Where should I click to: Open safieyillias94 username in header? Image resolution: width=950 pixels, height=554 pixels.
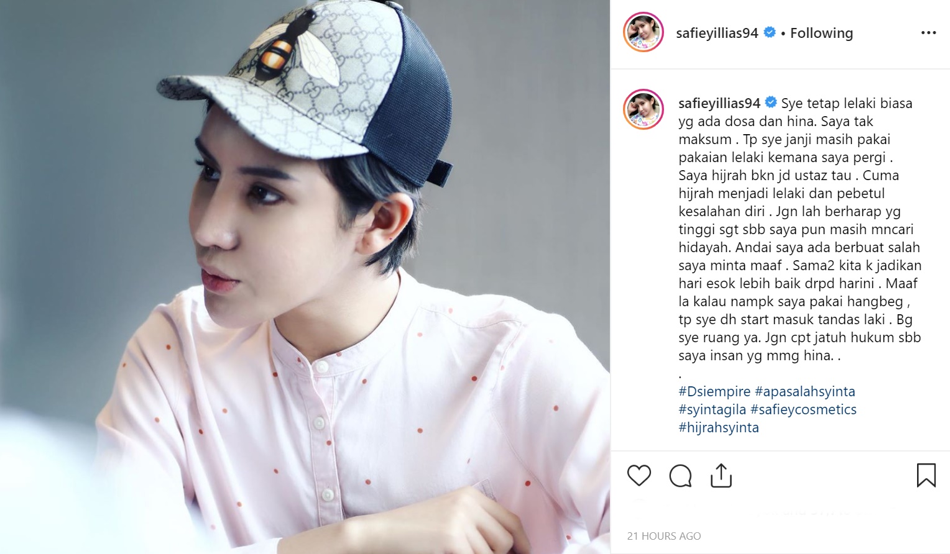[x=717, y=33]
